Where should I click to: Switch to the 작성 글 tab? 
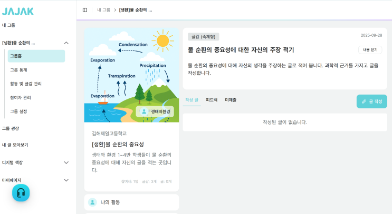[x=192, y=100]
